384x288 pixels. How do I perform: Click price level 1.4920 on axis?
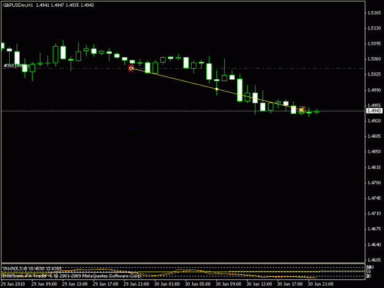tap(374, 121)
